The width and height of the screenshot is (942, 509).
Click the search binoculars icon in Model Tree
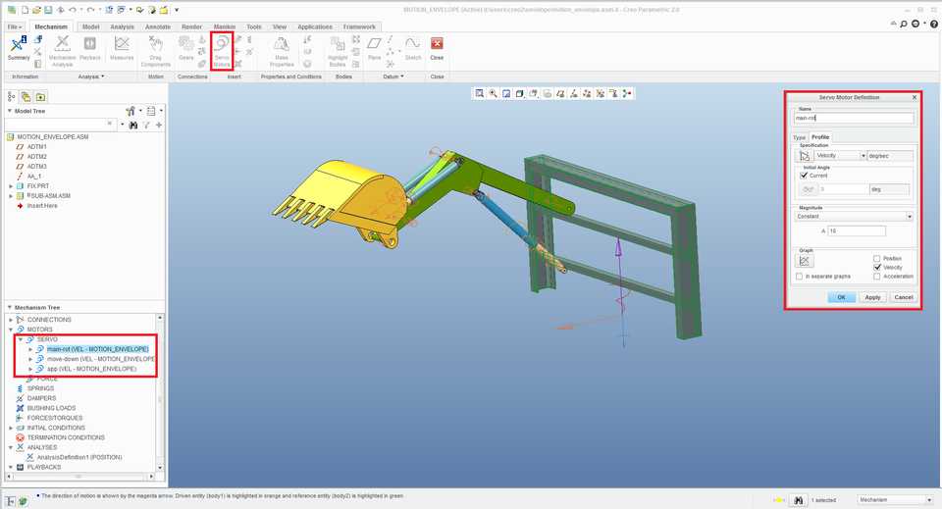click(x=133, y=125)
